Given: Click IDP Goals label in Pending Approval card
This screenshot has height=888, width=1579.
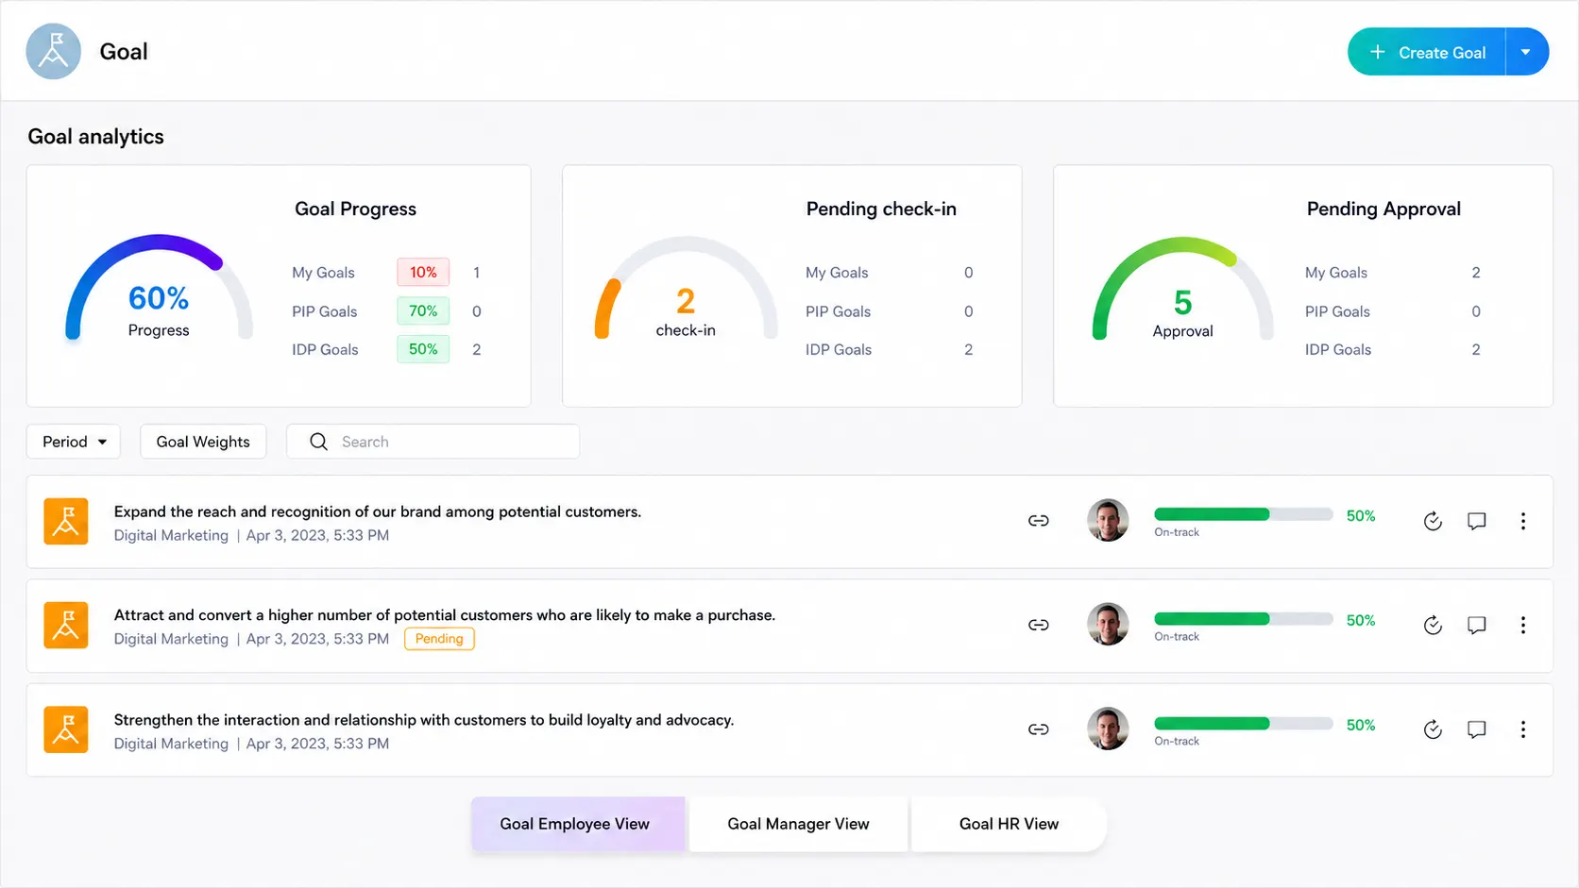Looking at the screenshot, I should pos(1338,350).
